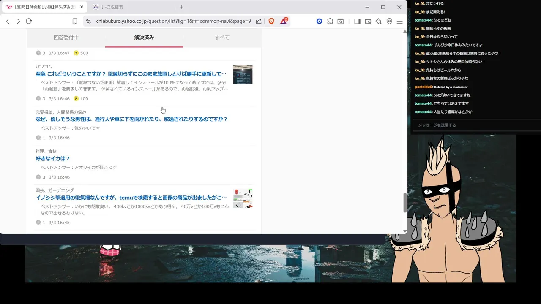The height and width of the screenshot is (304, 541).
Task: Click the 料理、食材 category label
Action: (46, 151)
